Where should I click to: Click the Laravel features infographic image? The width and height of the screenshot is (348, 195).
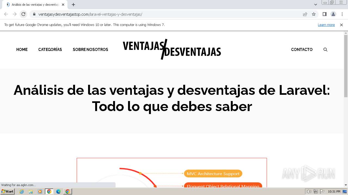172,173
